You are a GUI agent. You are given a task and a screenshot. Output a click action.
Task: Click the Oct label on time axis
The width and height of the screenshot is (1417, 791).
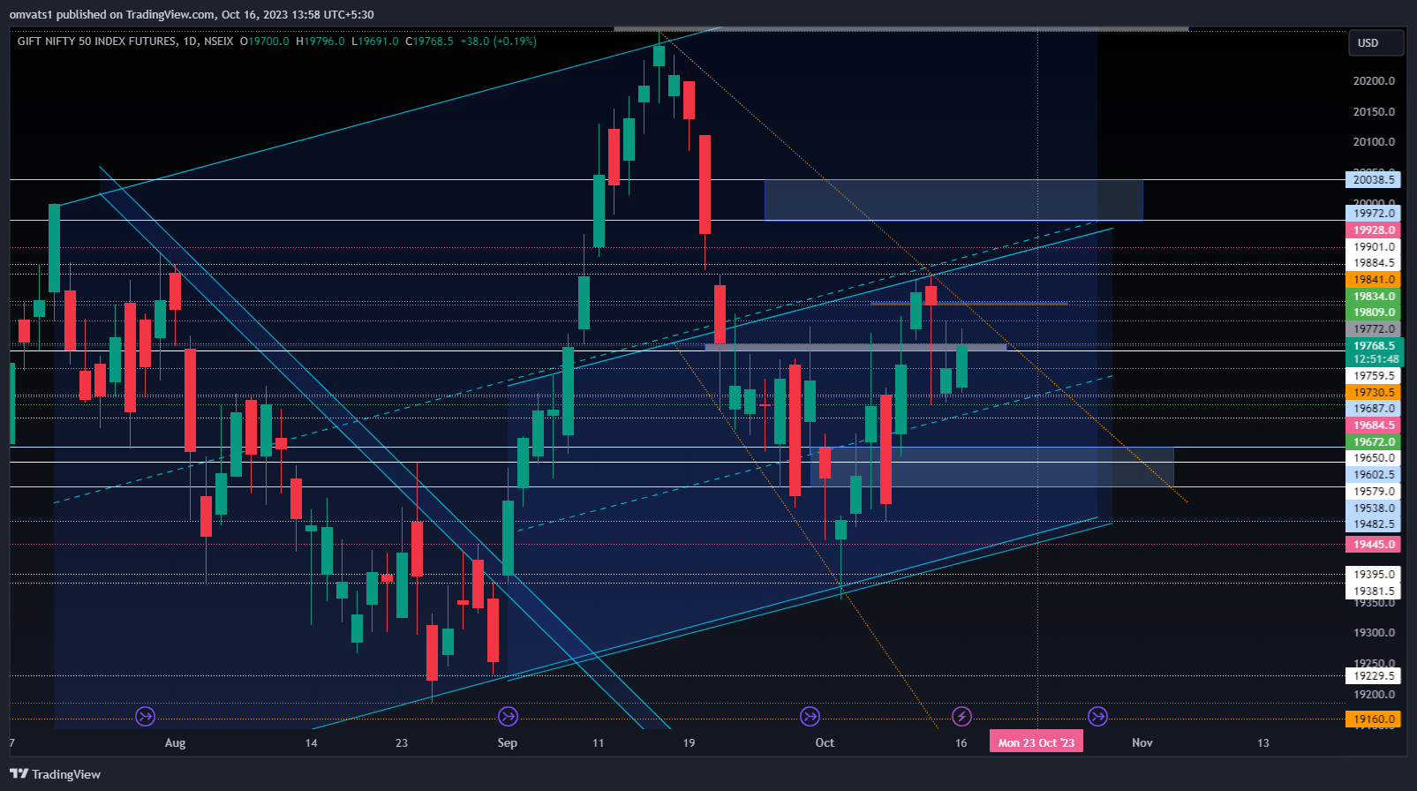(825, 742)
